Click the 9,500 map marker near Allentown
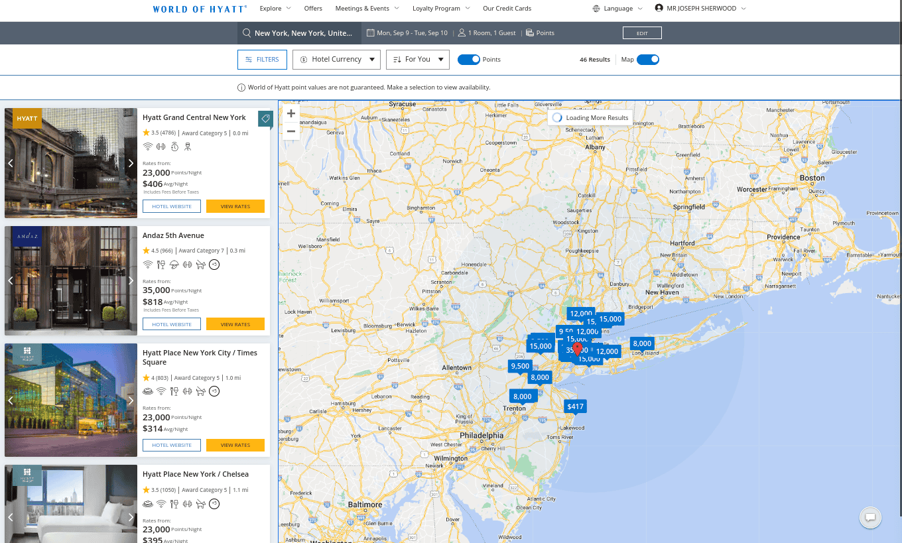The height and width of the screenshot is (543, 902). 520,366
